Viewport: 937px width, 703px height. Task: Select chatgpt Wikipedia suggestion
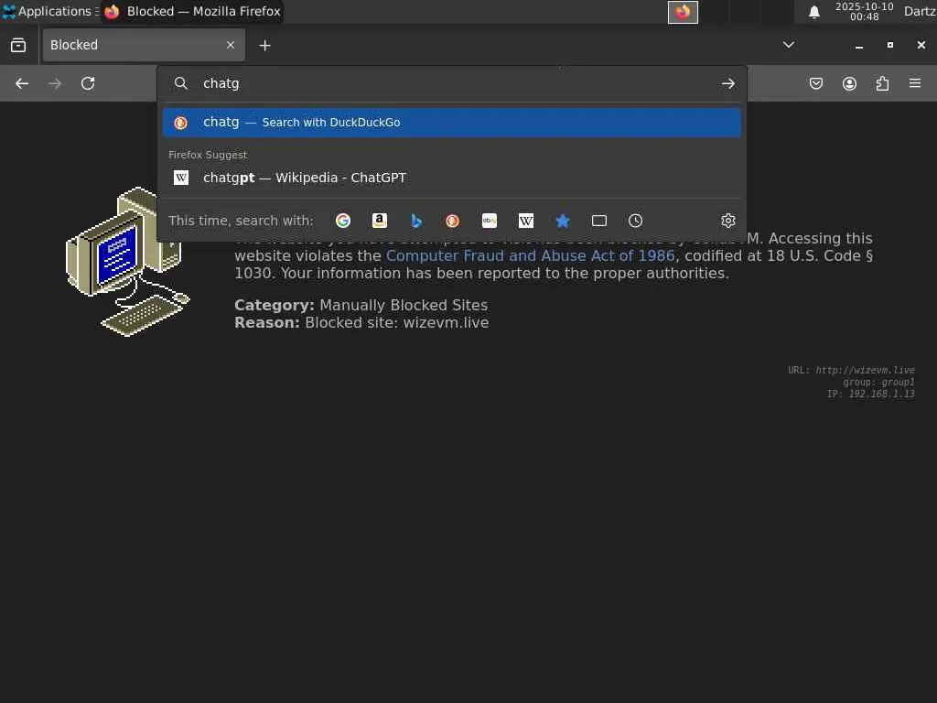[x=452, y=178]
